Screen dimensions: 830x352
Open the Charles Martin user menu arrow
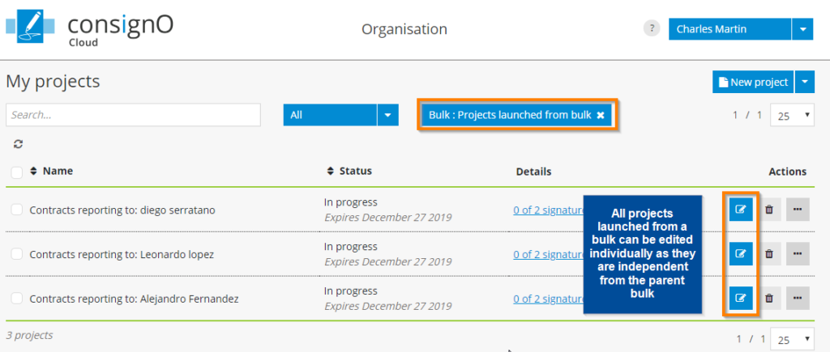[802, 29]
